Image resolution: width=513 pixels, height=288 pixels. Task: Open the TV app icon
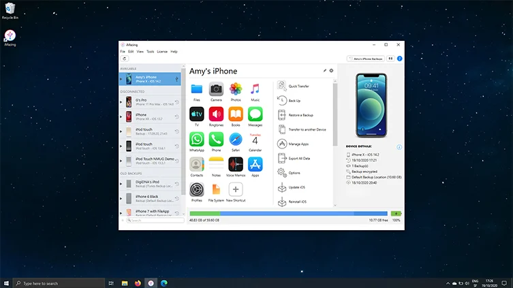click(197, 114)
